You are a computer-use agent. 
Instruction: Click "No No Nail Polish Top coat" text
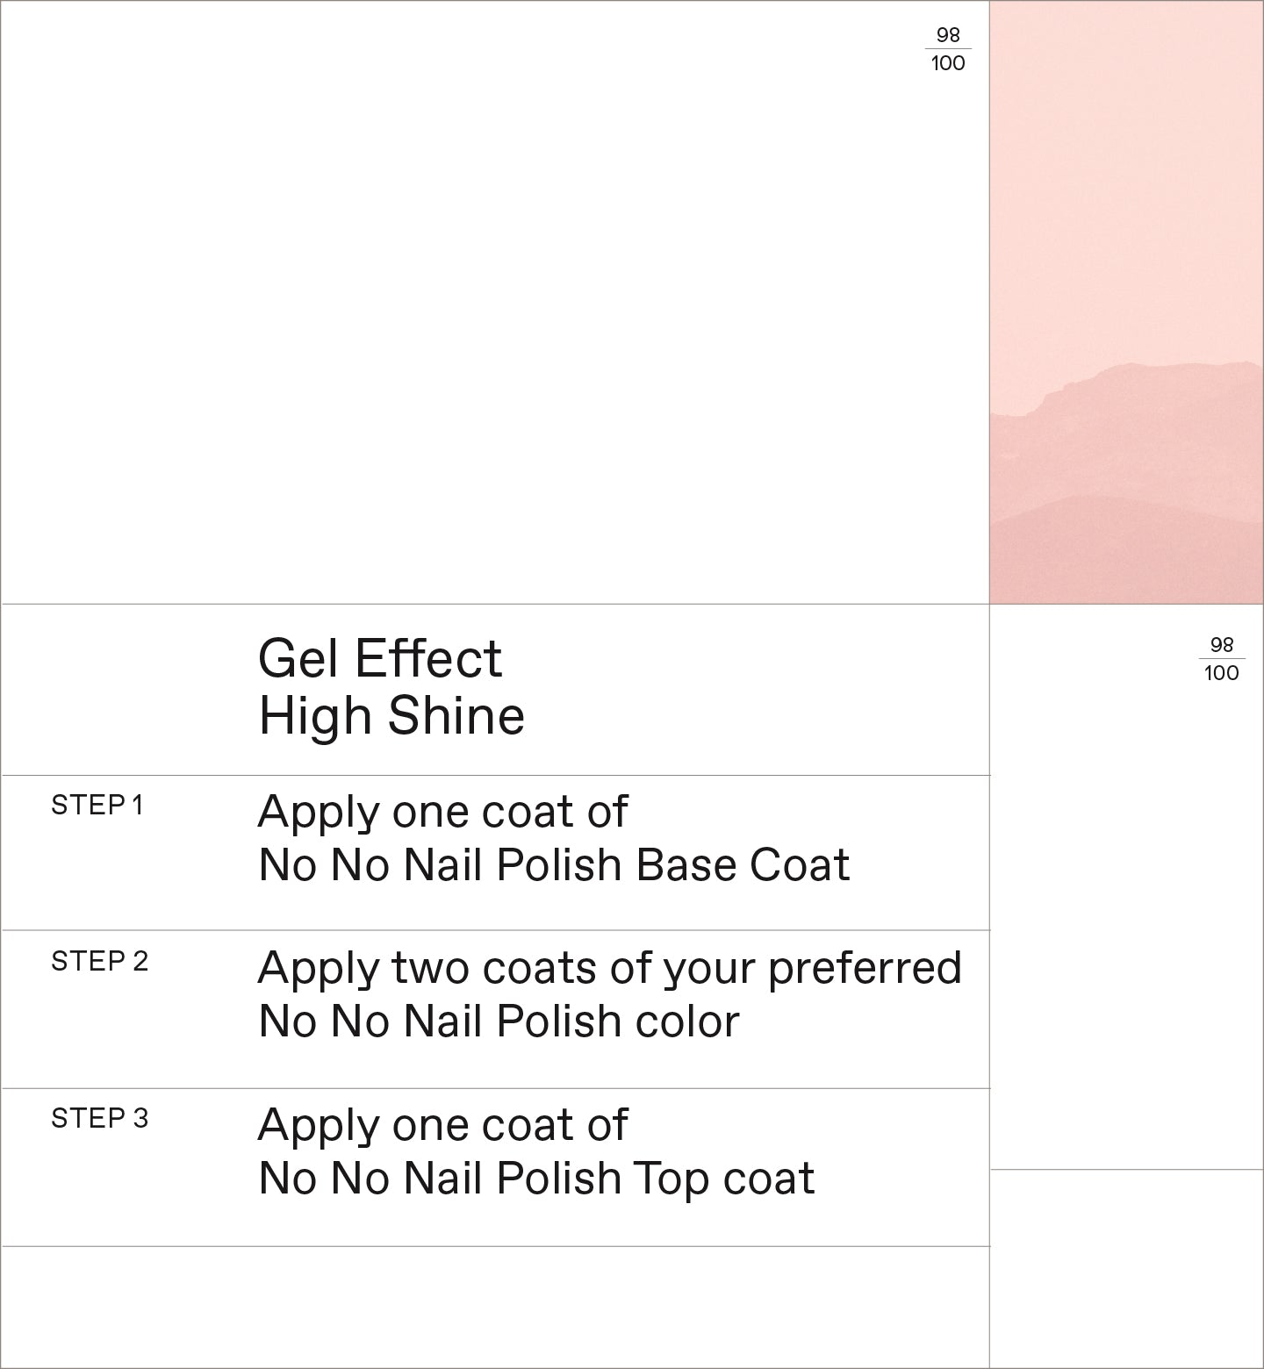coord(536,1179)
